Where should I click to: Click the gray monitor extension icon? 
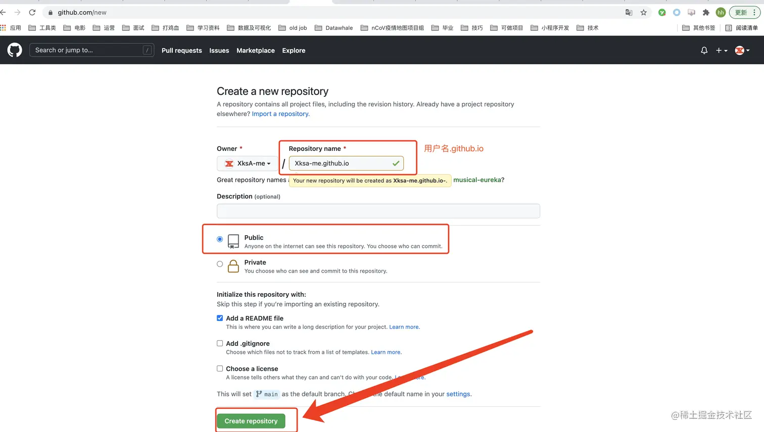[691, 13]
